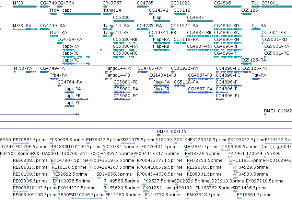292x200 pixels.
Task: Click the Plap gene feature
Action: point(162,21)
